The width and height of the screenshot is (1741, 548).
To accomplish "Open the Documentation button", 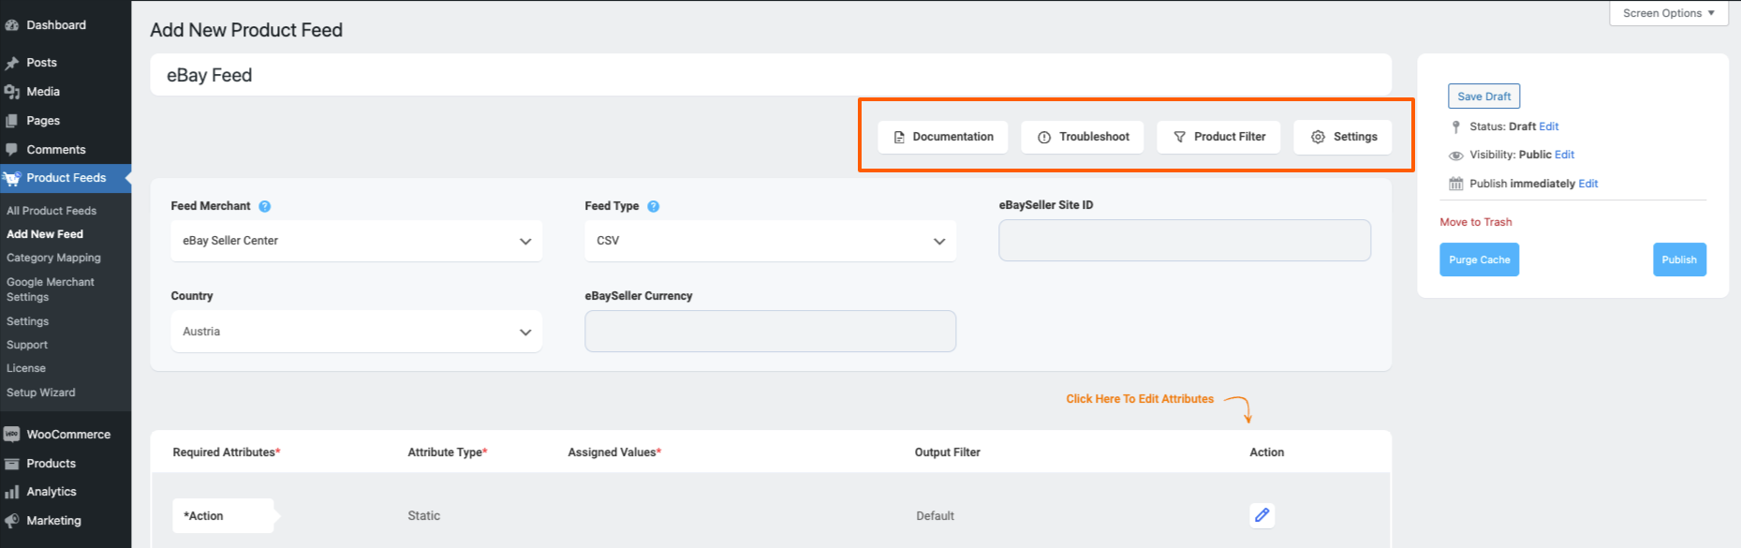I will [943, 137].
